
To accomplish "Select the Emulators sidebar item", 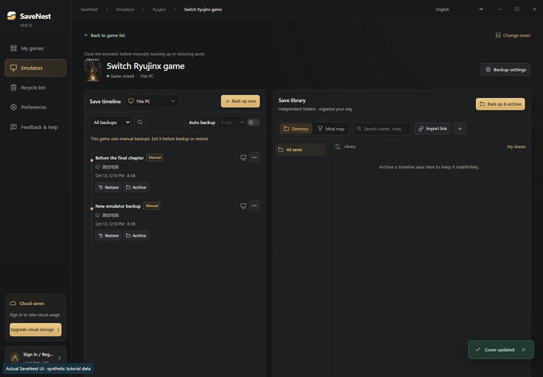I will coord(35,68).
